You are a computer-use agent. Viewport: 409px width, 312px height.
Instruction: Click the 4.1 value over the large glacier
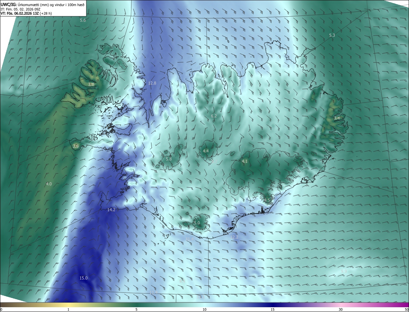[244, 161]
